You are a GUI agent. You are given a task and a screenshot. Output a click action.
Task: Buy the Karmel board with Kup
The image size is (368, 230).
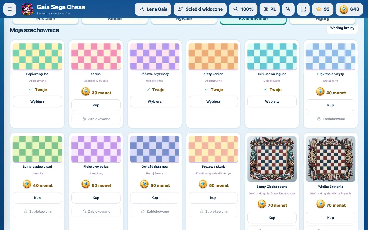pos(96,105)
